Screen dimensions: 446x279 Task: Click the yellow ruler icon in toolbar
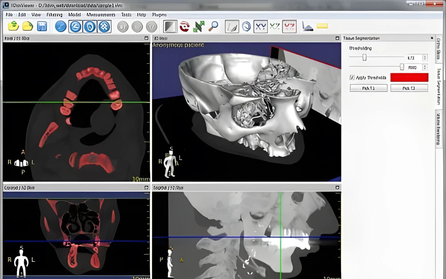[322, 26]
